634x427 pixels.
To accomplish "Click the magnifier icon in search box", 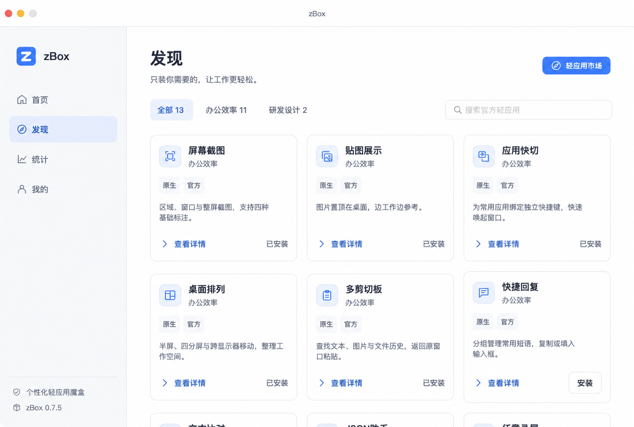I will click(458, 110).
